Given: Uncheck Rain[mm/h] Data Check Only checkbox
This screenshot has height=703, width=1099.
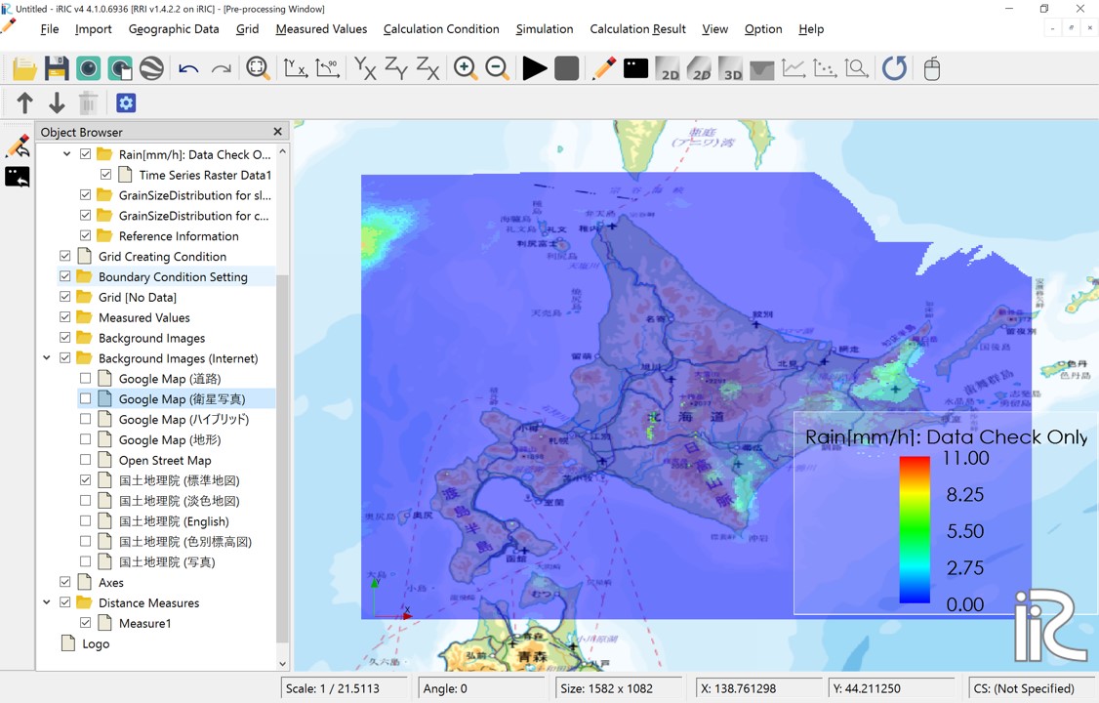Looking at the screenshot, I should 86,154.
